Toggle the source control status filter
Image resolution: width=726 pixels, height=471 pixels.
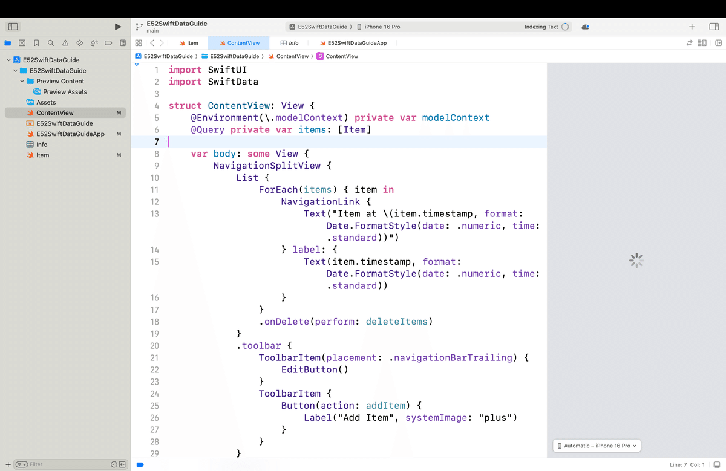(122, 464)
